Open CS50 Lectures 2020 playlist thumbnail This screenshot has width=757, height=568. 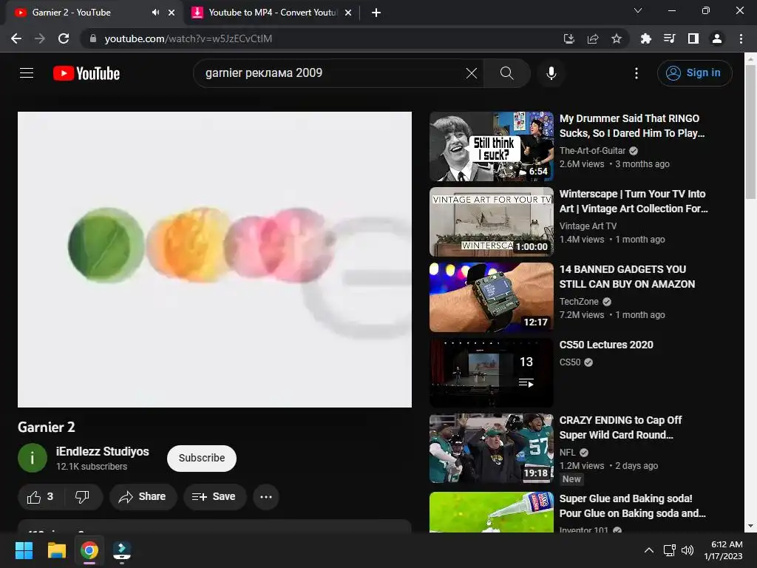492,373
